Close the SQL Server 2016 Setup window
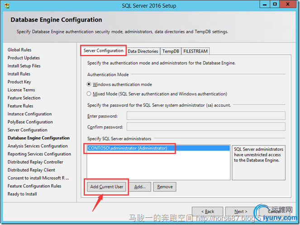 [288, 4]
